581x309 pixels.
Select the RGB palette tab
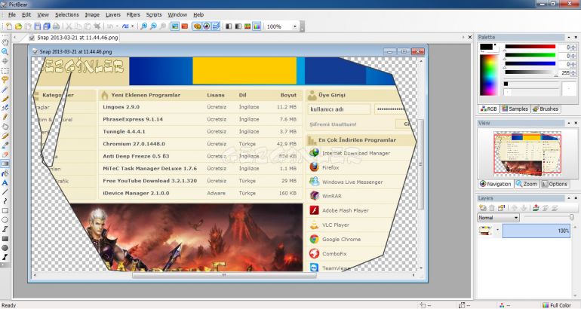coord(488,109)
